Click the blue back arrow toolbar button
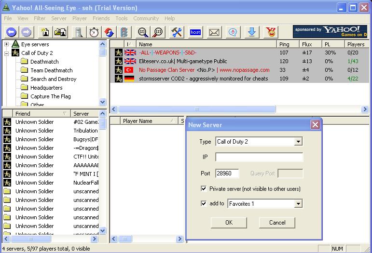Image resolution: width=372 pixels, height=253 pixels. [x=11, y=32]
